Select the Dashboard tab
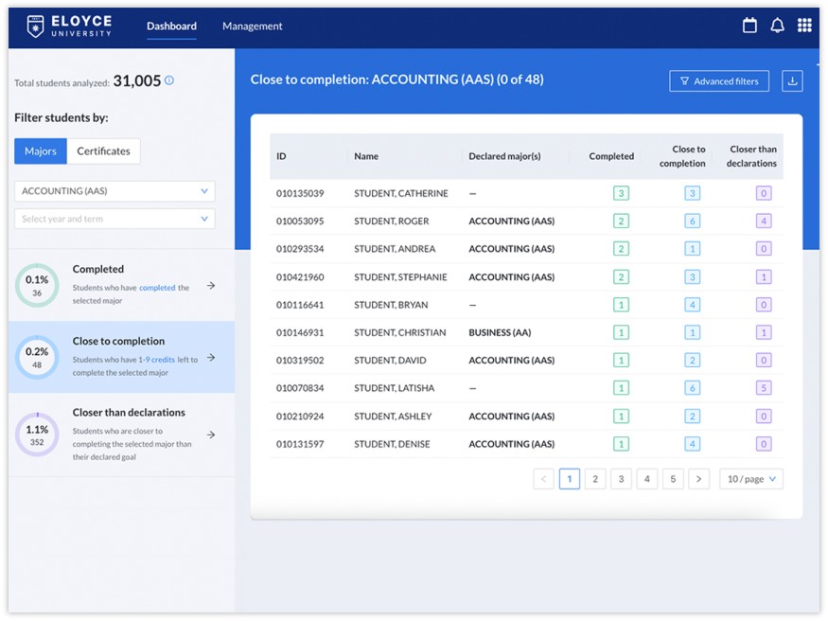This screenshot has height=621, width=828. coord(171,27)
